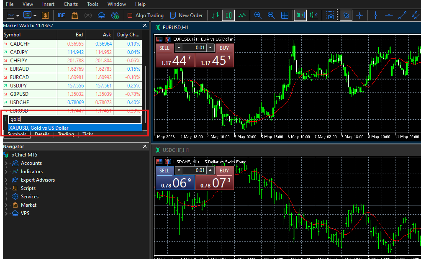Select XAUUSD, Gold vs US Dollar suggestion
Image resolution: width=421 pixels, height=259 pixels.
(x=75, y=128)
